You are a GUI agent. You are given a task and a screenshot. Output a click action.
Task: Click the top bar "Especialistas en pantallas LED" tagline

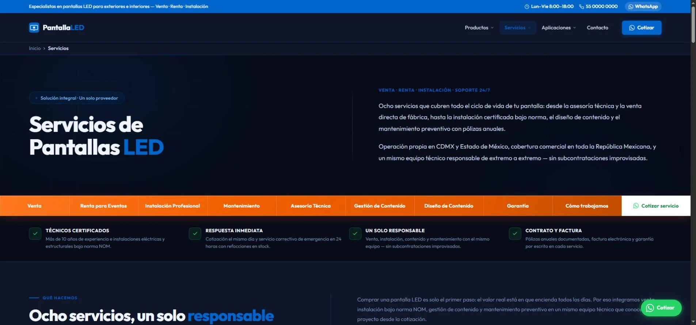pos(118,7)
